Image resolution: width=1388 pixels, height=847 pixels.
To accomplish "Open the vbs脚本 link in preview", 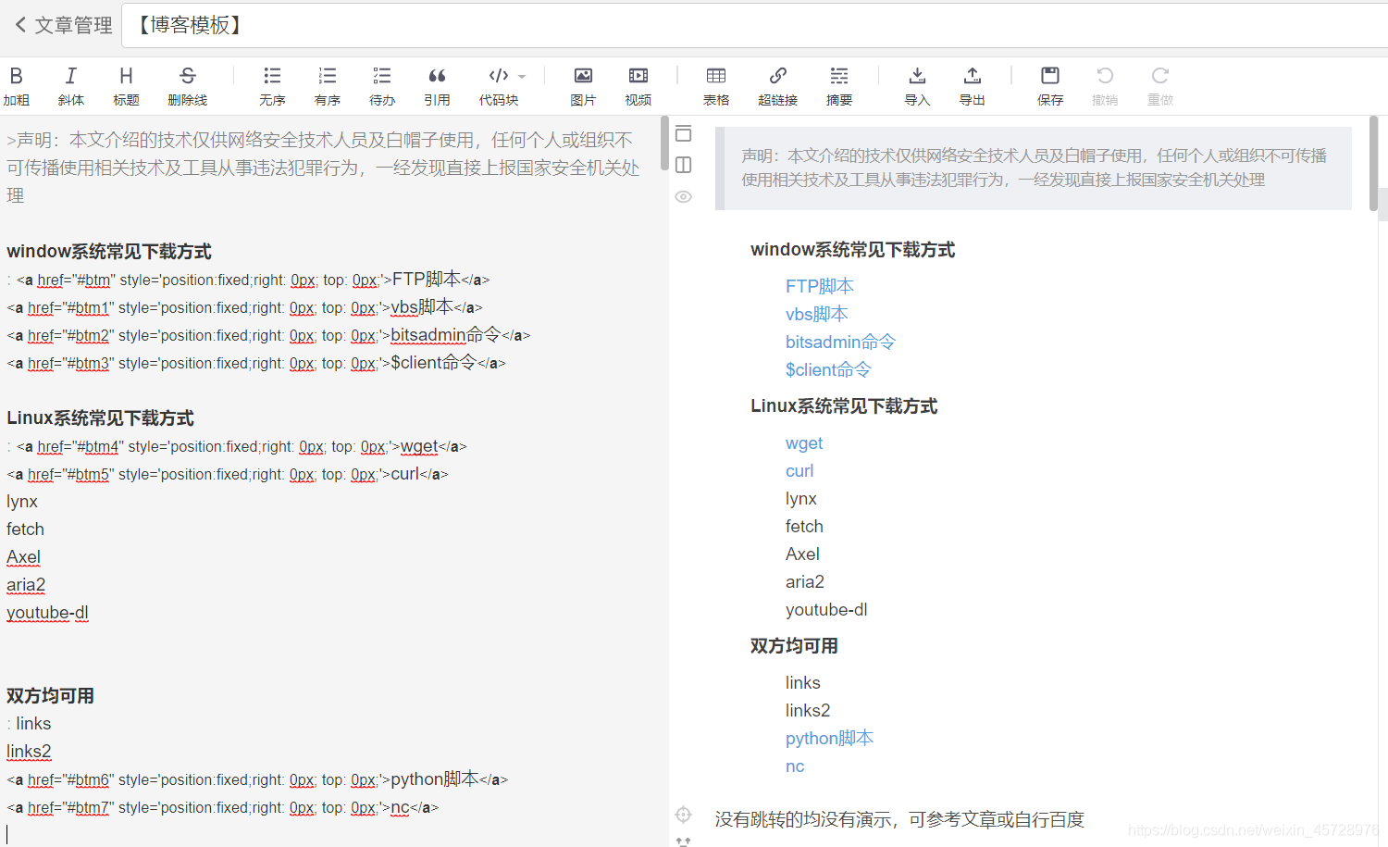I will pos(816,314).
